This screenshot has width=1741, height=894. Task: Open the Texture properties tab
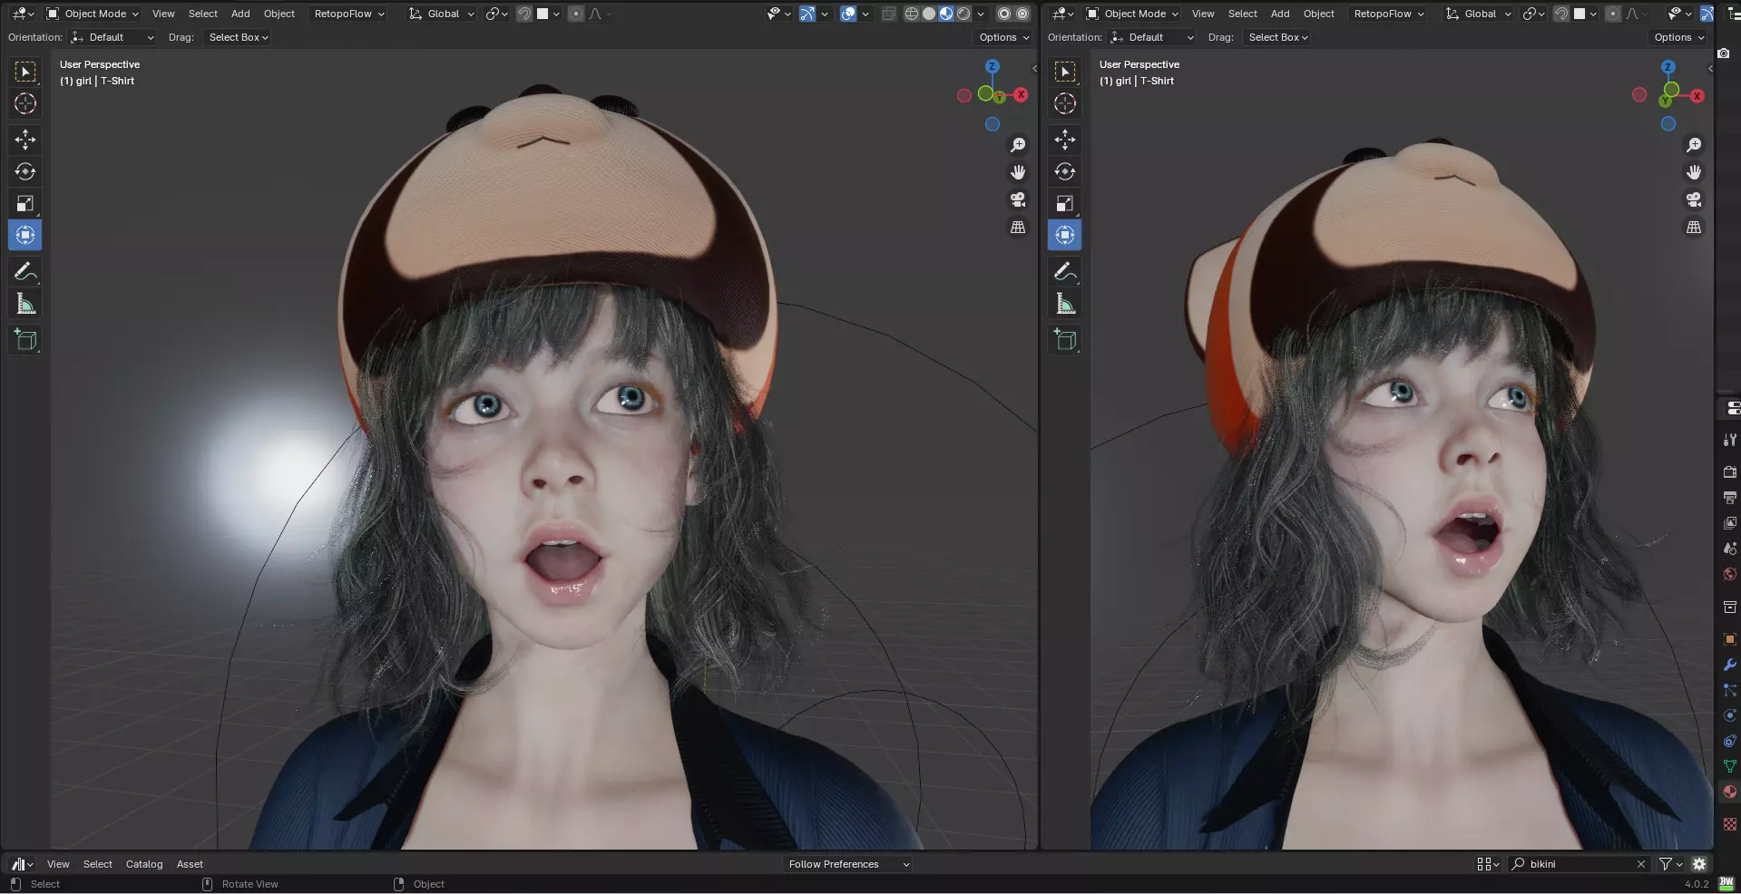(1729, 824)
